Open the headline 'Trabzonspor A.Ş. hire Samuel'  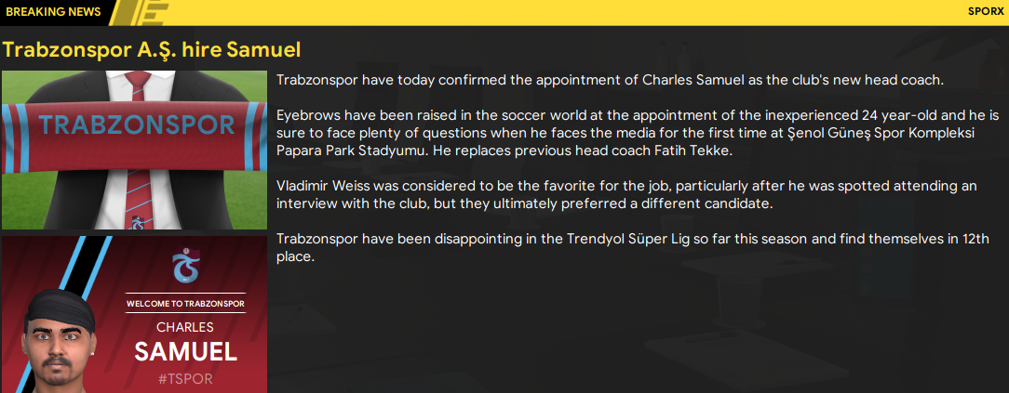pyautogui.click(x=152, y=49)
